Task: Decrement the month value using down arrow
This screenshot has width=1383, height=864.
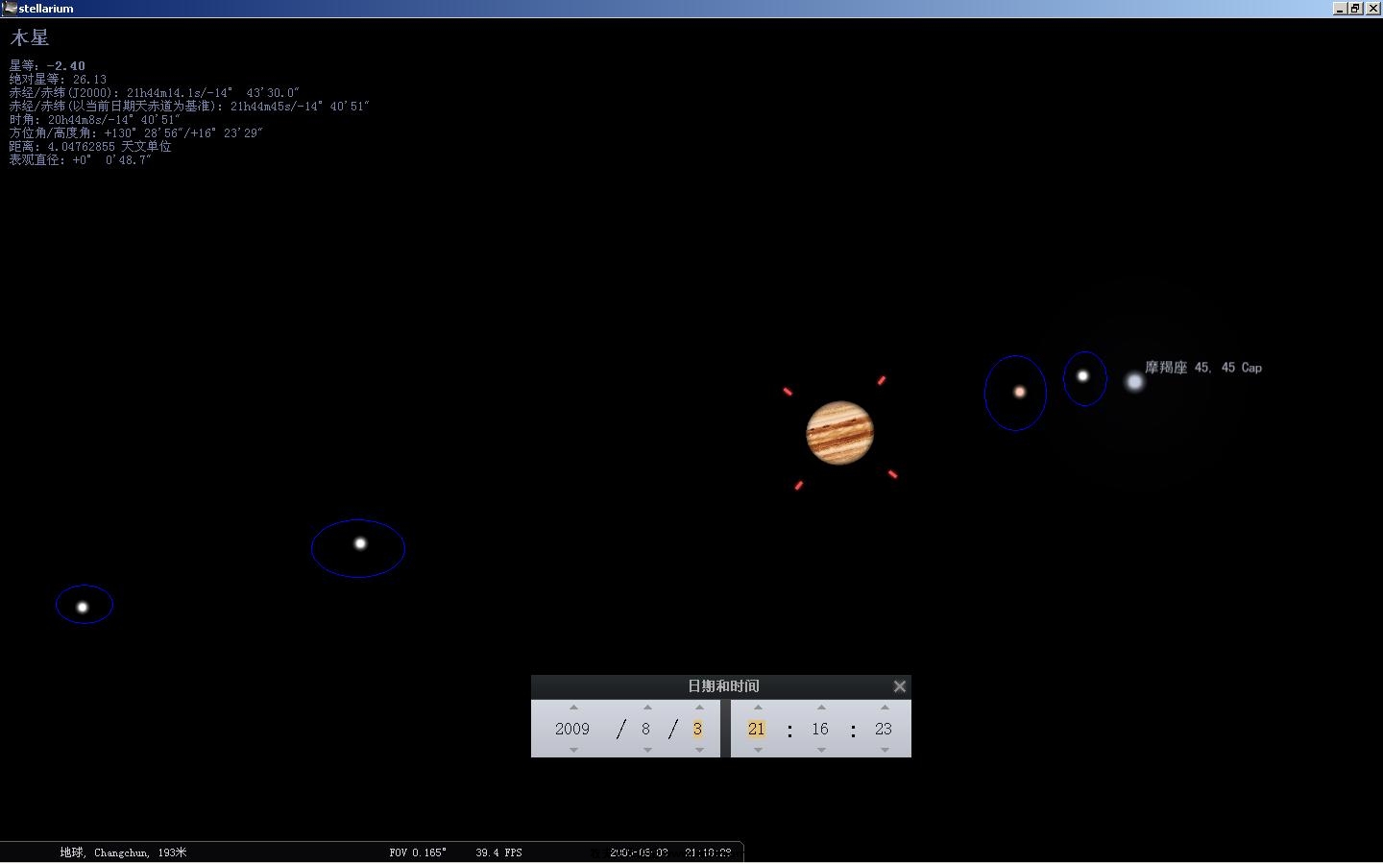Action: click(647, 750)
